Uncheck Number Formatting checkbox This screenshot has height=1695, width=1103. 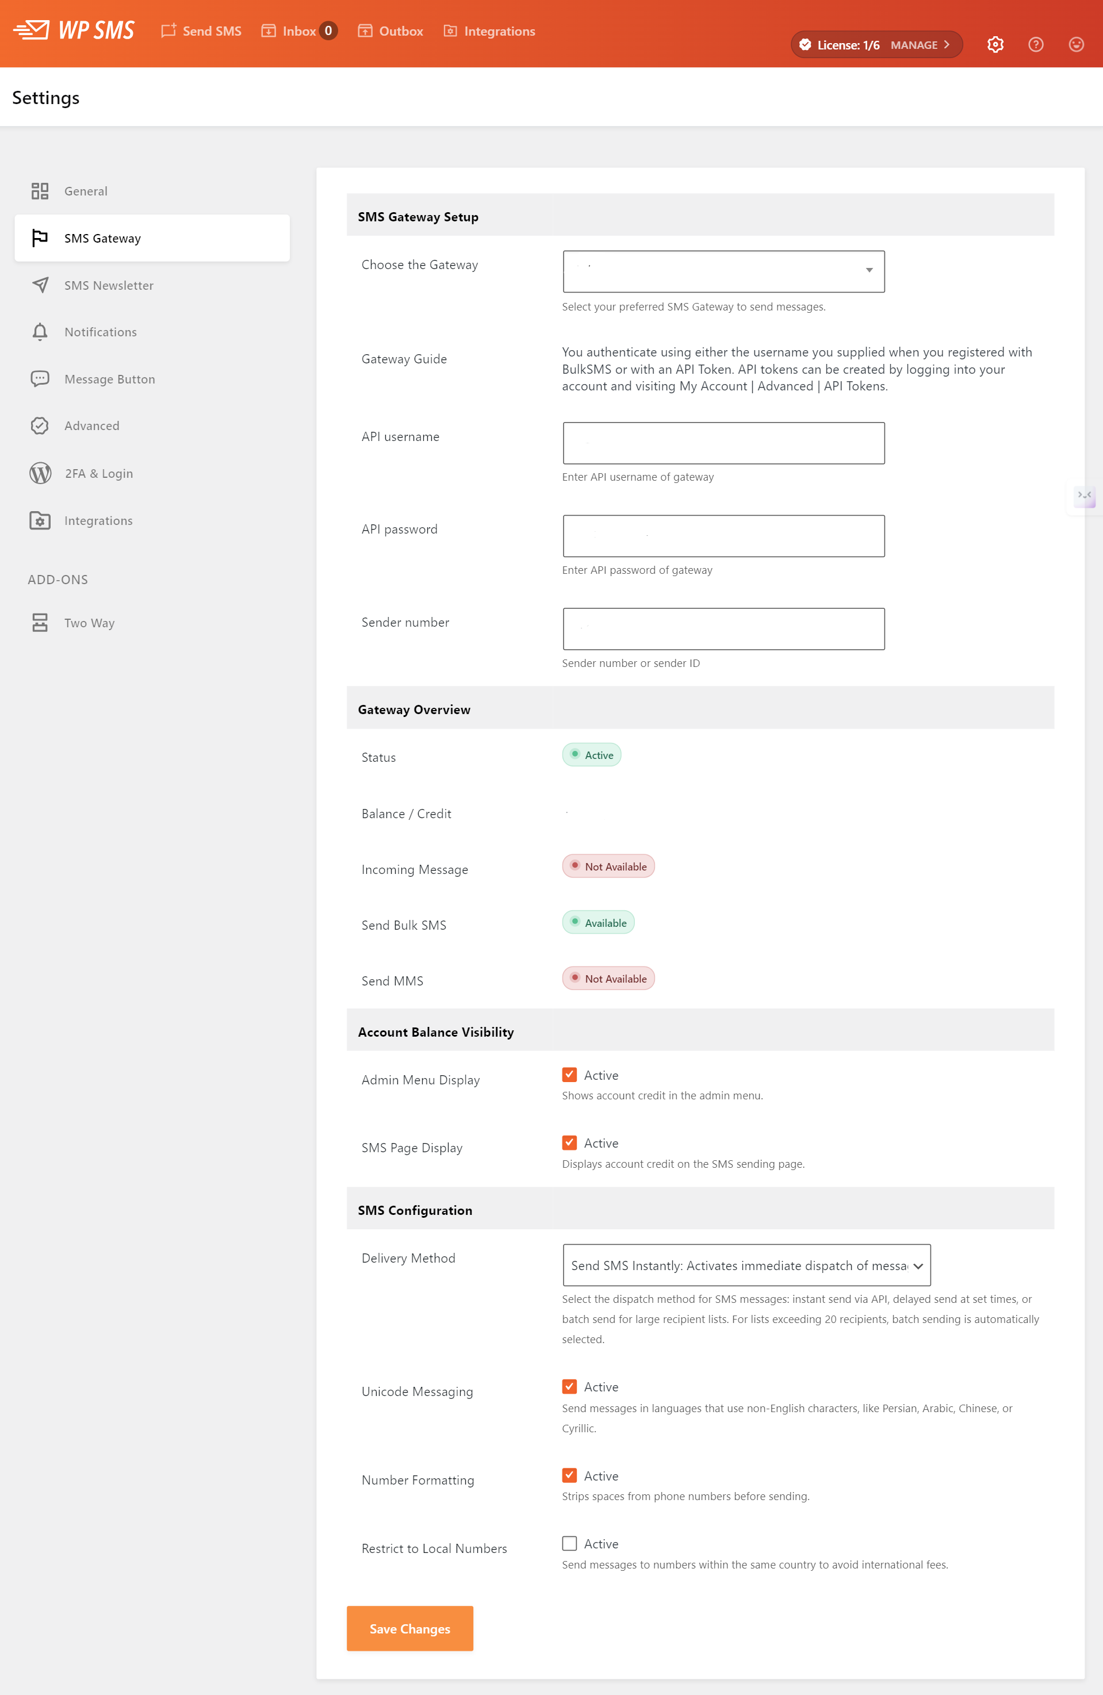coord(569,1475)
